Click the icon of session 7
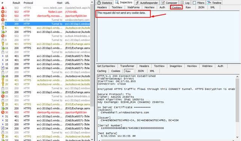 click(x=3, y=32)
